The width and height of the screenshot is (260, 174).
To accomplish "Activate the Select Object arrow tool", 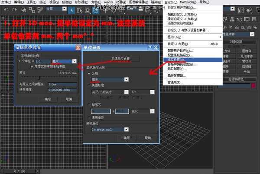I will 71,10.
